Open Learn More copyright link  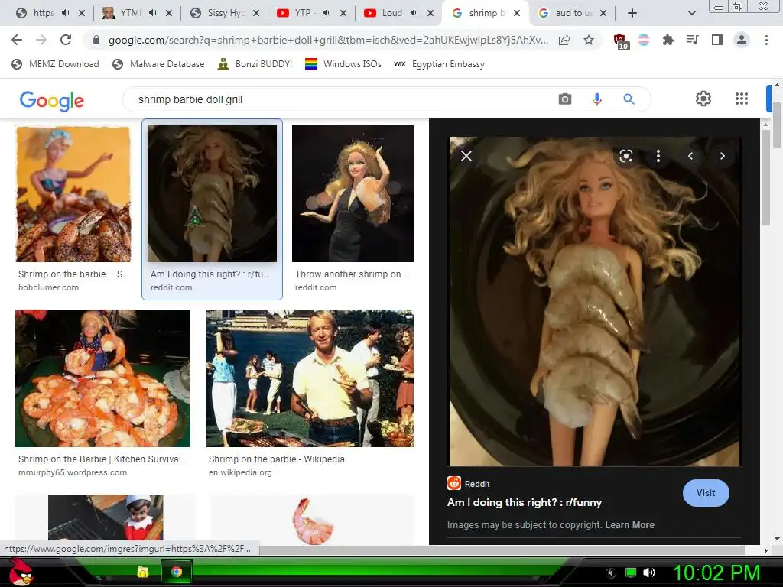pos(629,524)
